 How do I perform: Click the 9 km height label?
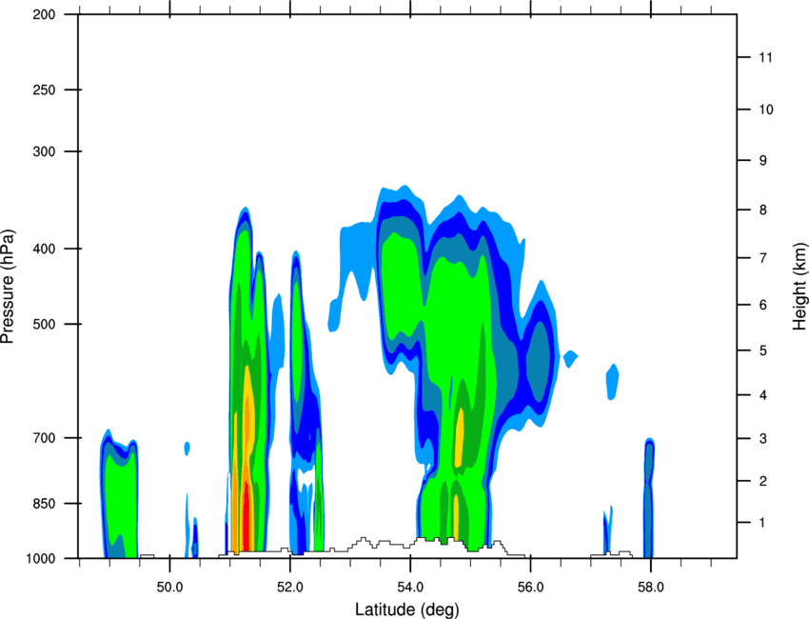tap(762, 161)
